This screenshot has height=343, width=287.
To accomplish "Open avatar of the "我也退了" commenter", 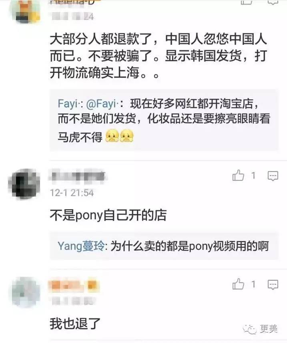I will tap(26, 292).
